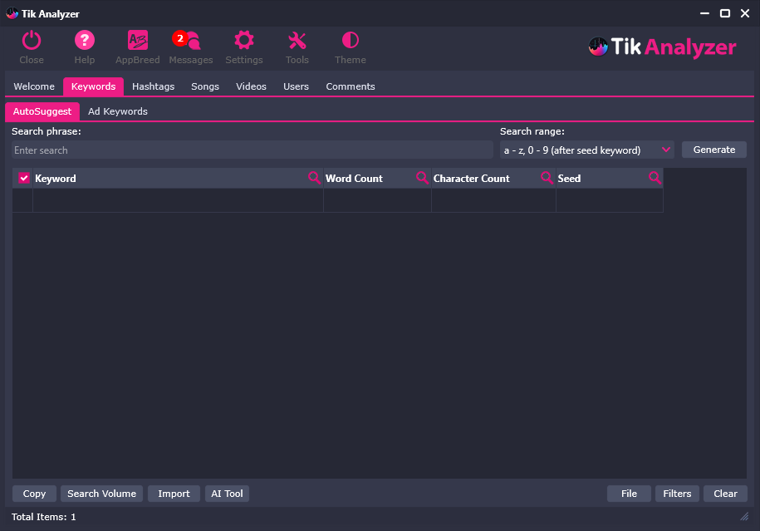
Task: Click the Seed column search magnifier
Action: click(x=655, y=178)
